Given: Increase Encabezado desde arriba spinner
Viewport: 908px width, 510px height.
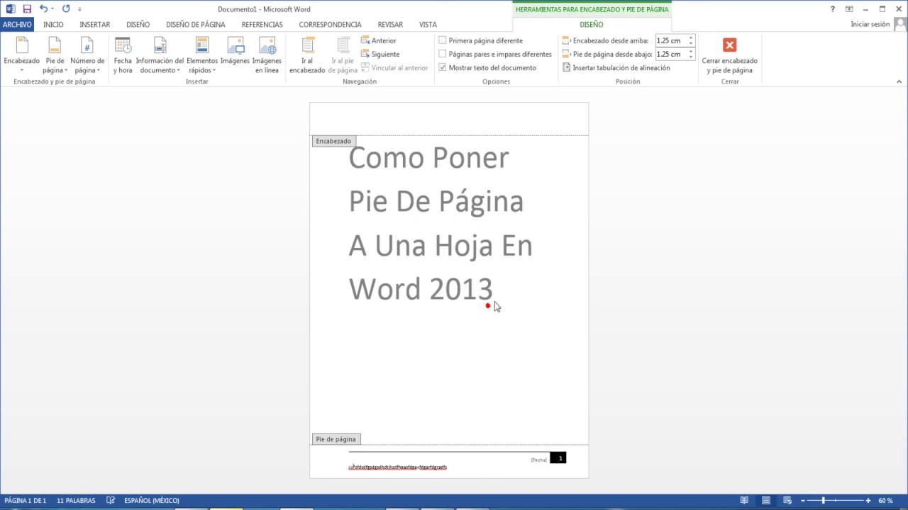Looking at the screenshot, I should click(x=691, y=38).
